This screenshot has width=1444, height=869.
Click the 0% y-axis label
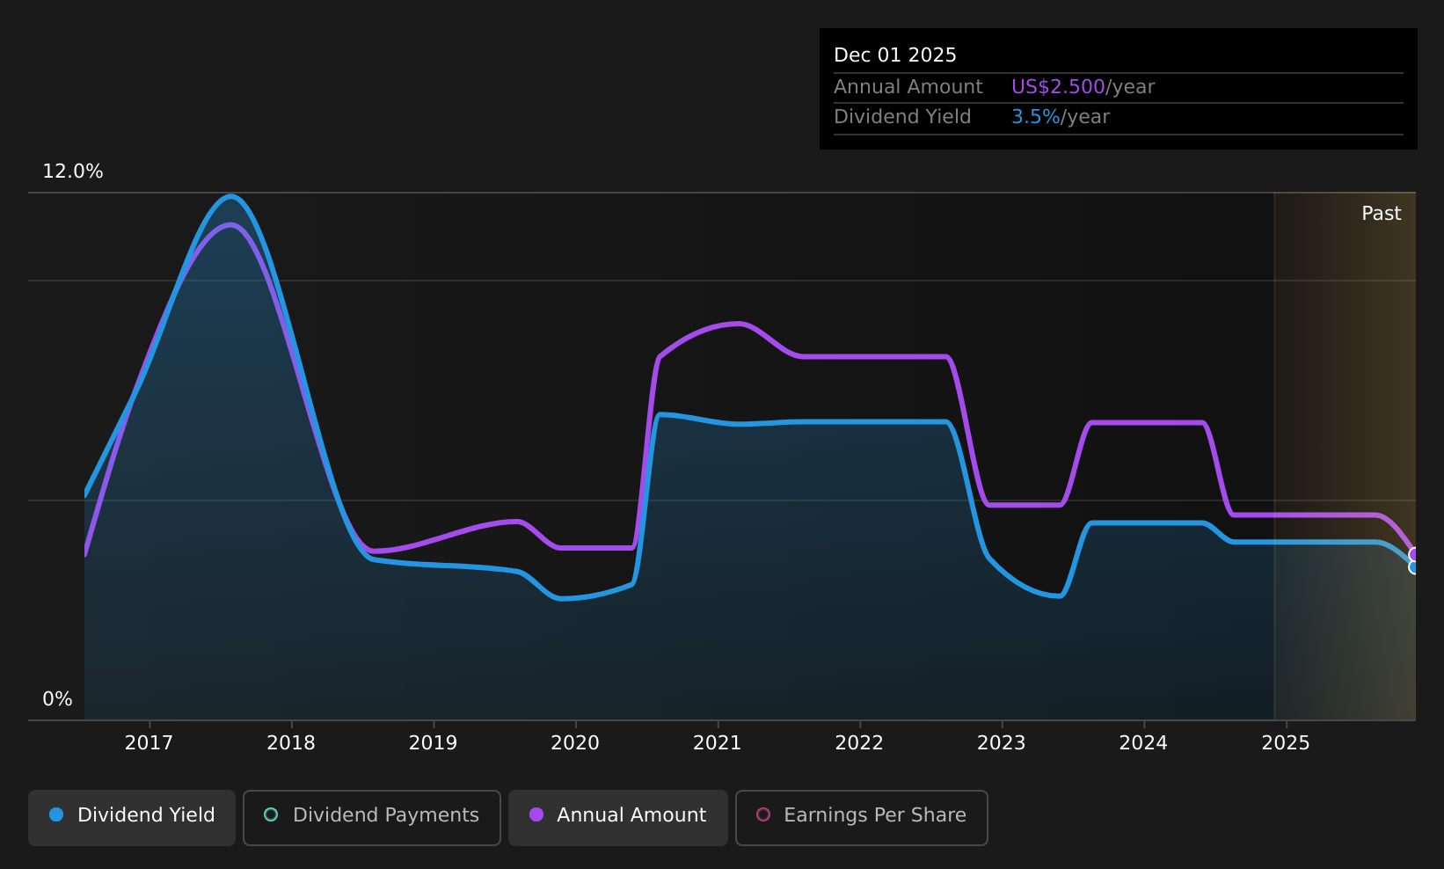57,699
